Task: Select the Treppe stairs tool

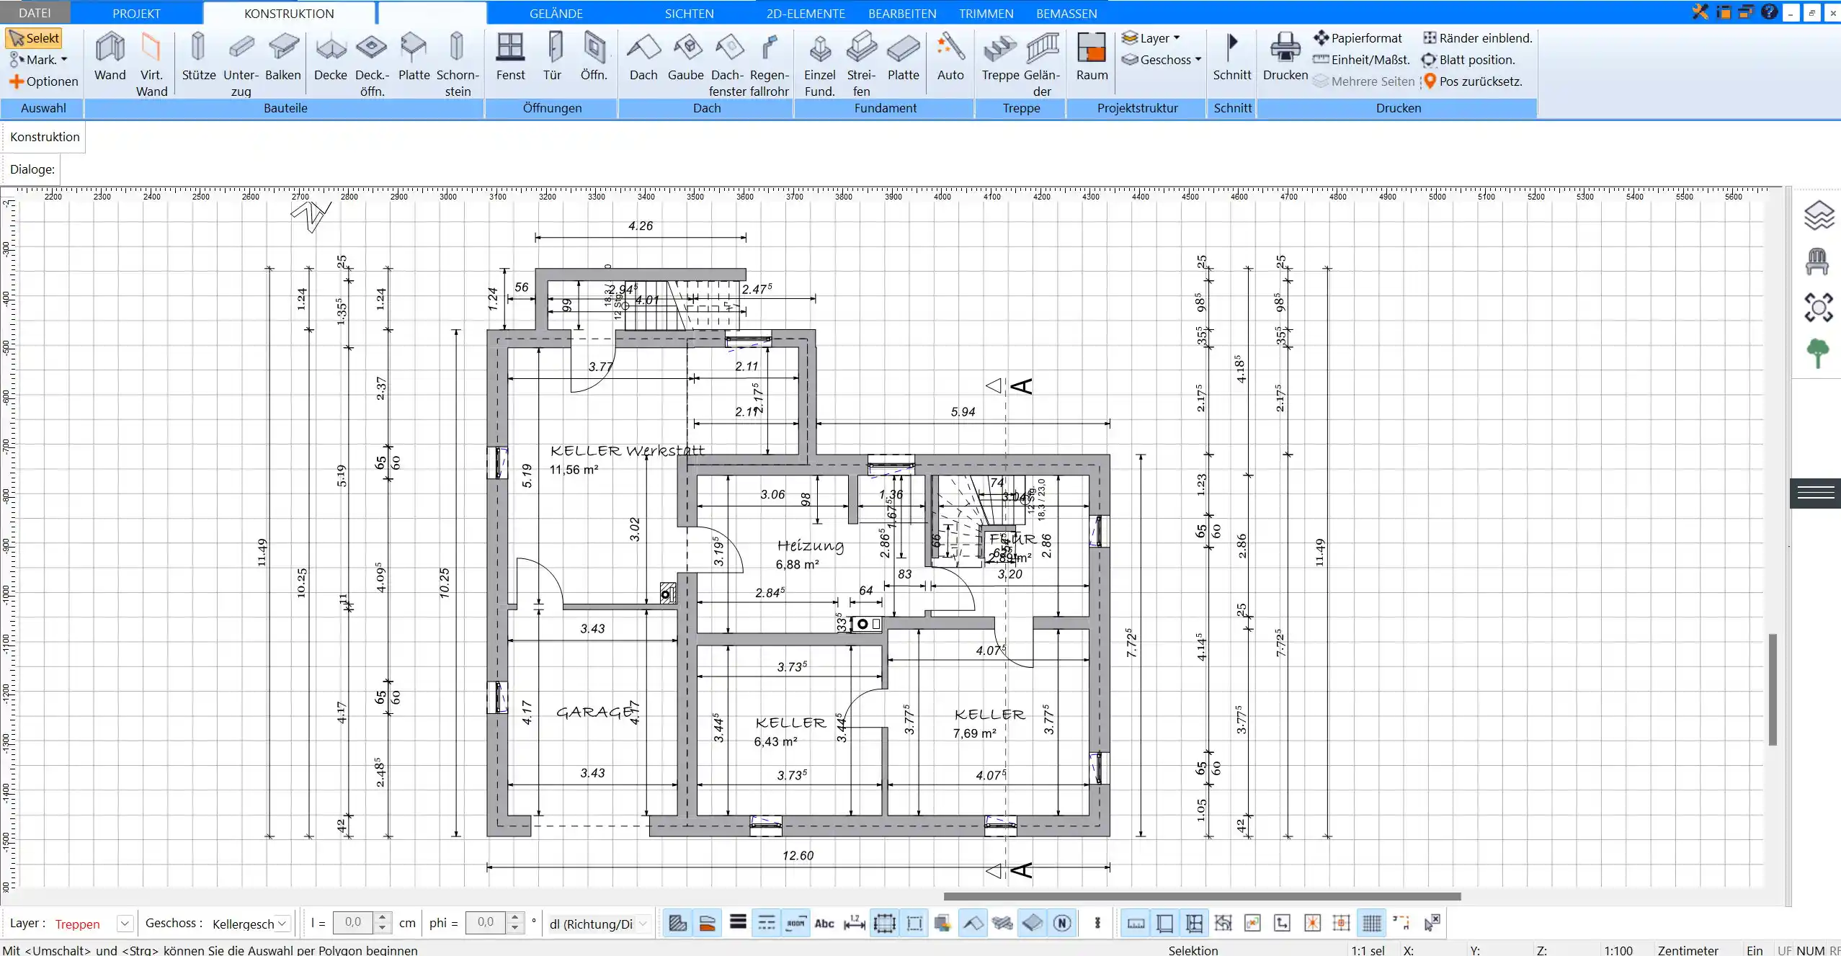Action: (x=1000, y=57)
